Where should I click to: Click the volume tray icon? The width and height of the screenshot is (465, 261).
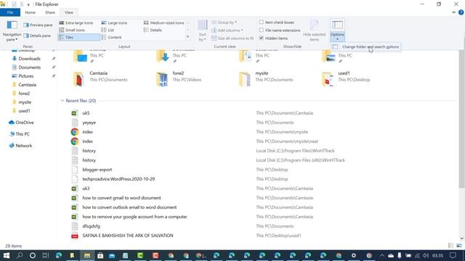(x=426, y=255)
